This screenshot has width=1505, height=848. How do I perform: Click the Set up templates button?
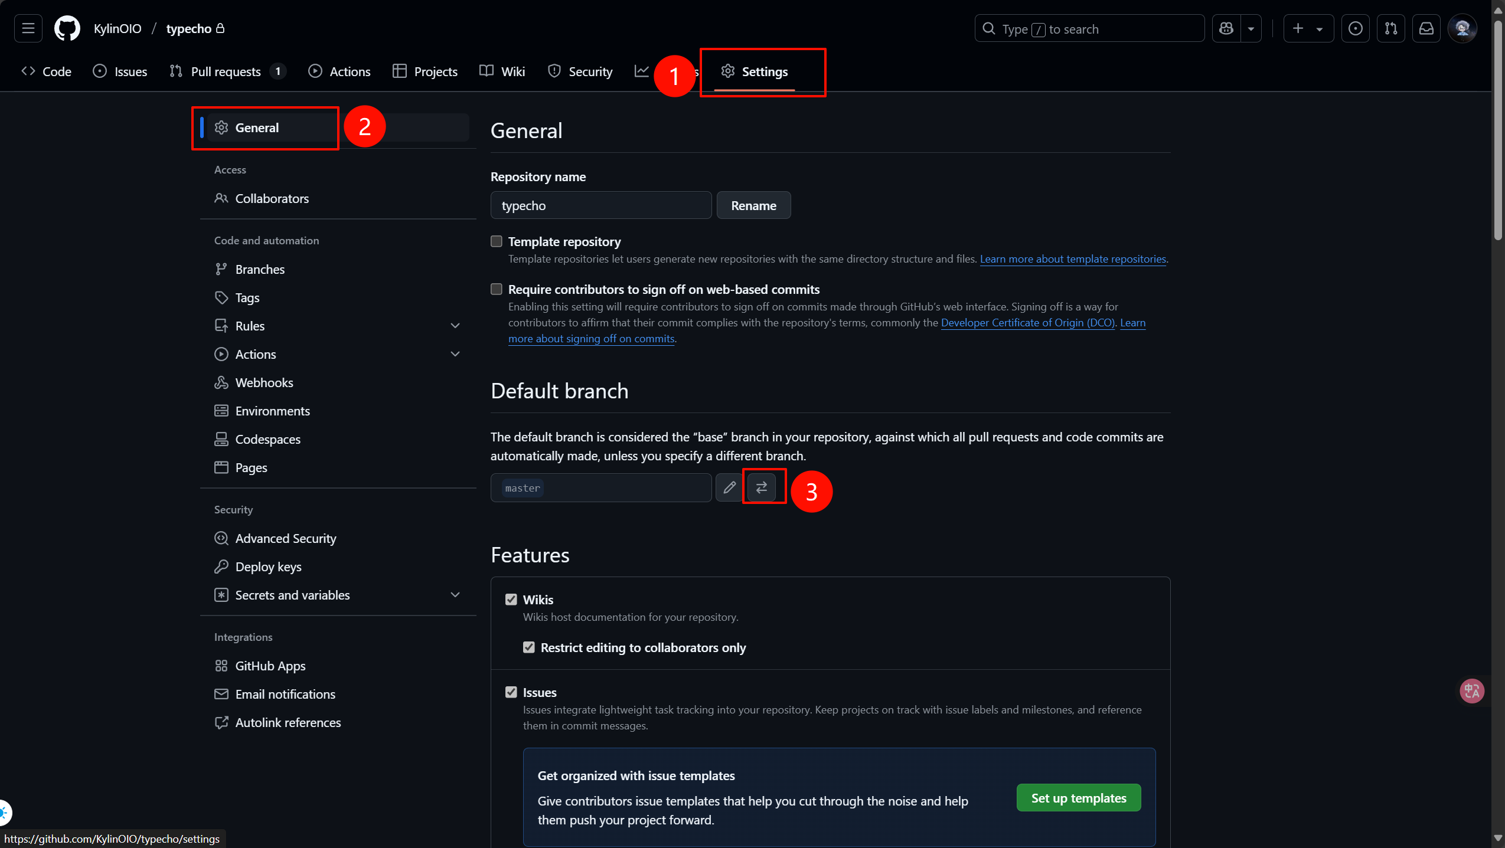pos(1078,798)
